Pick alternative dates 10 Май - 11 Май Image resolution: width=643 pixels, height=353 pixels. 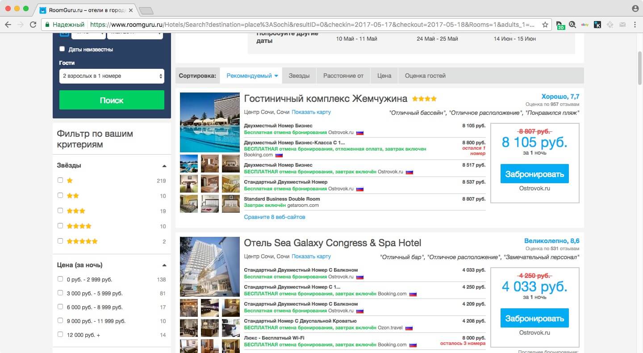click(356, 39)
